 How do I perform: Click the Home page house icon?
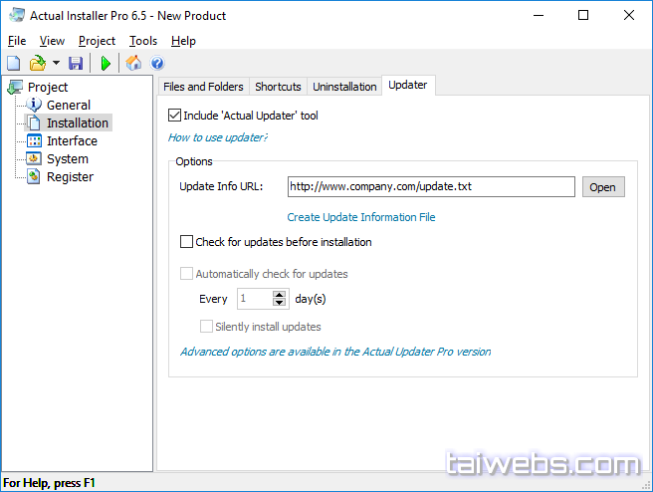(133, 64)
